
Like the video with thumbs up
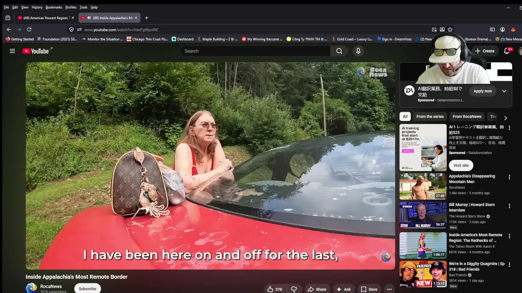(275, 289)
